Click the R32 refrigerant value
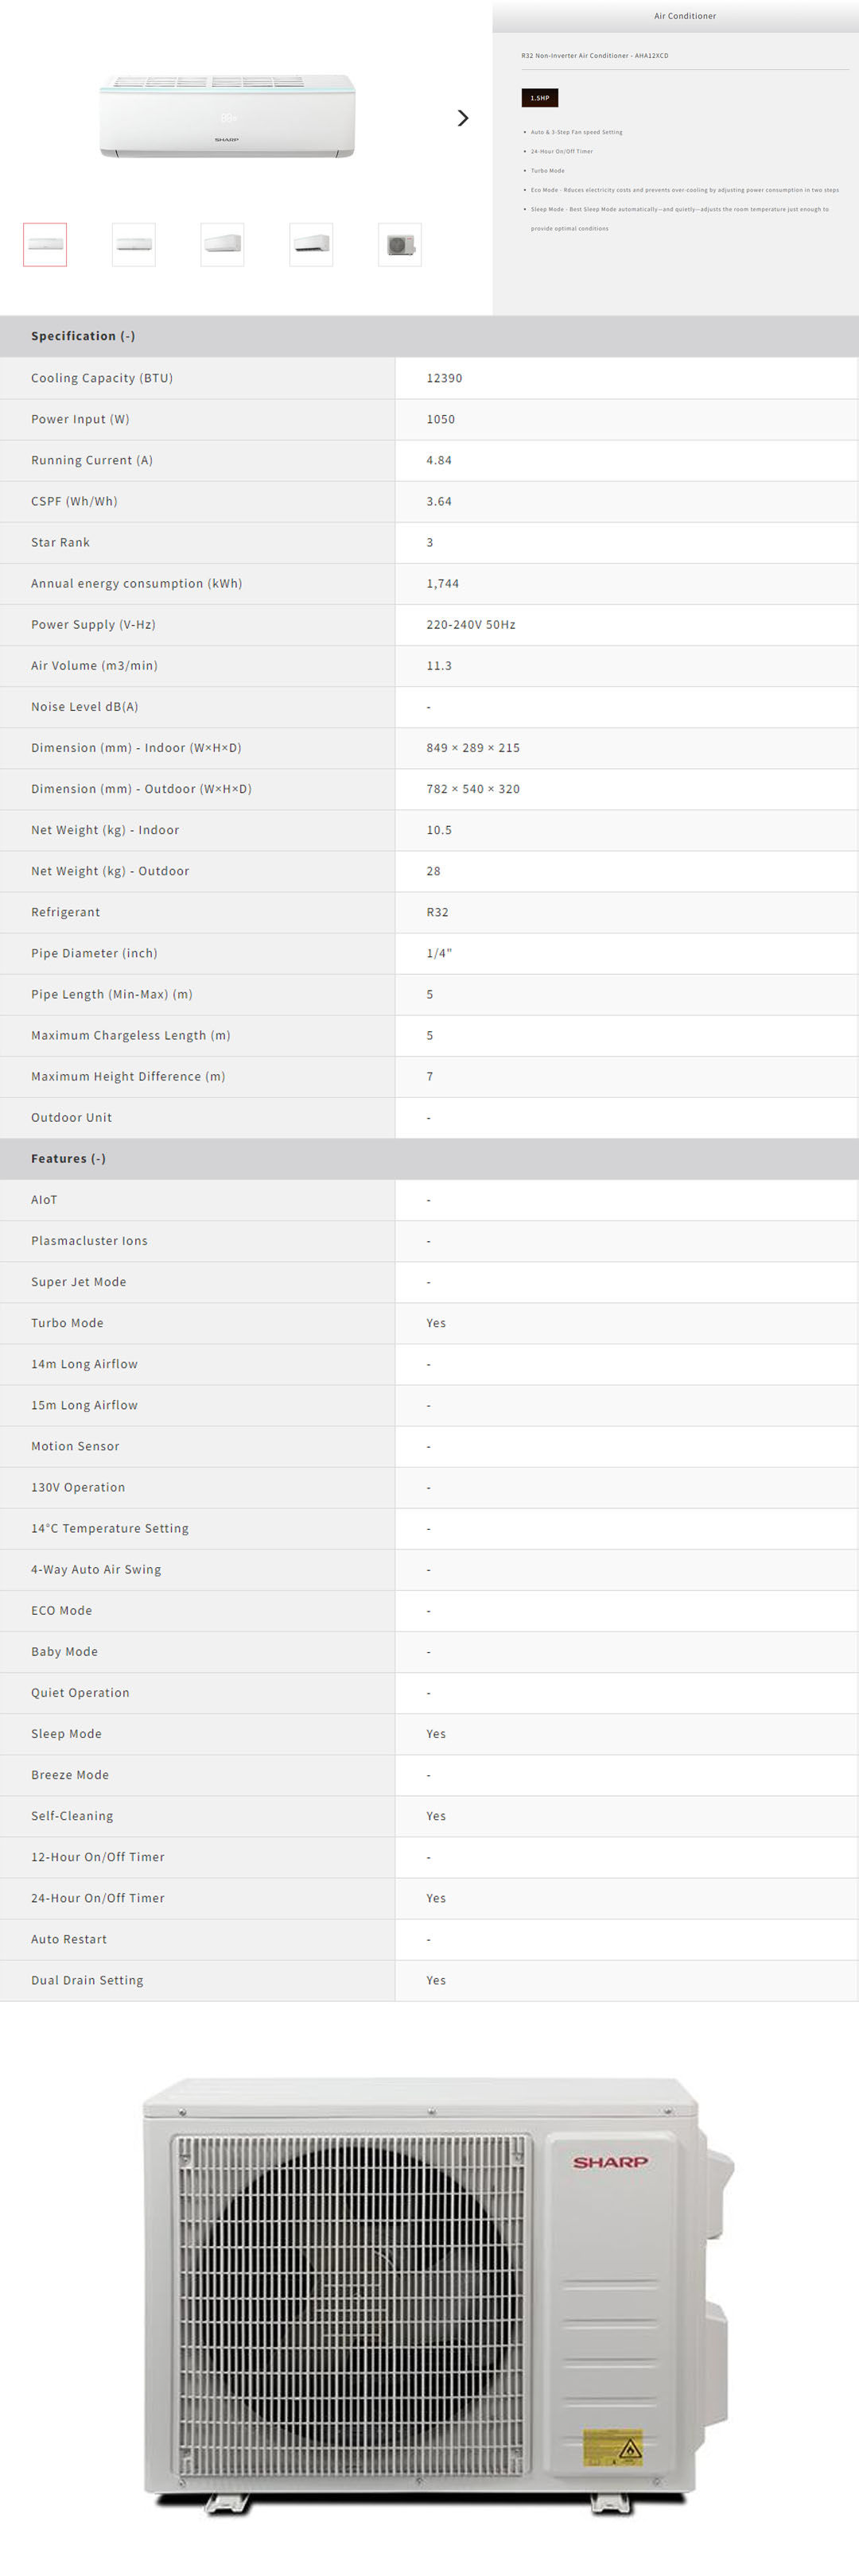The height and width of the screenshot is (2576, 859). [437, 912]
